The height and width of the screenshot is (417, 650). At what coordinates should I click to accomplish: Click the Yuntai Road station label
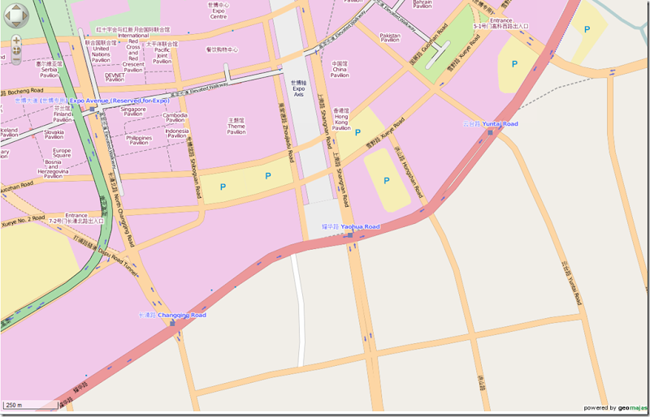tap(491, 124)
